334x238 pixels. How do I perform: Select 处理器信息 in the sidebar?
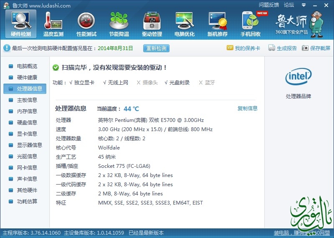click(x=25, y=89)
